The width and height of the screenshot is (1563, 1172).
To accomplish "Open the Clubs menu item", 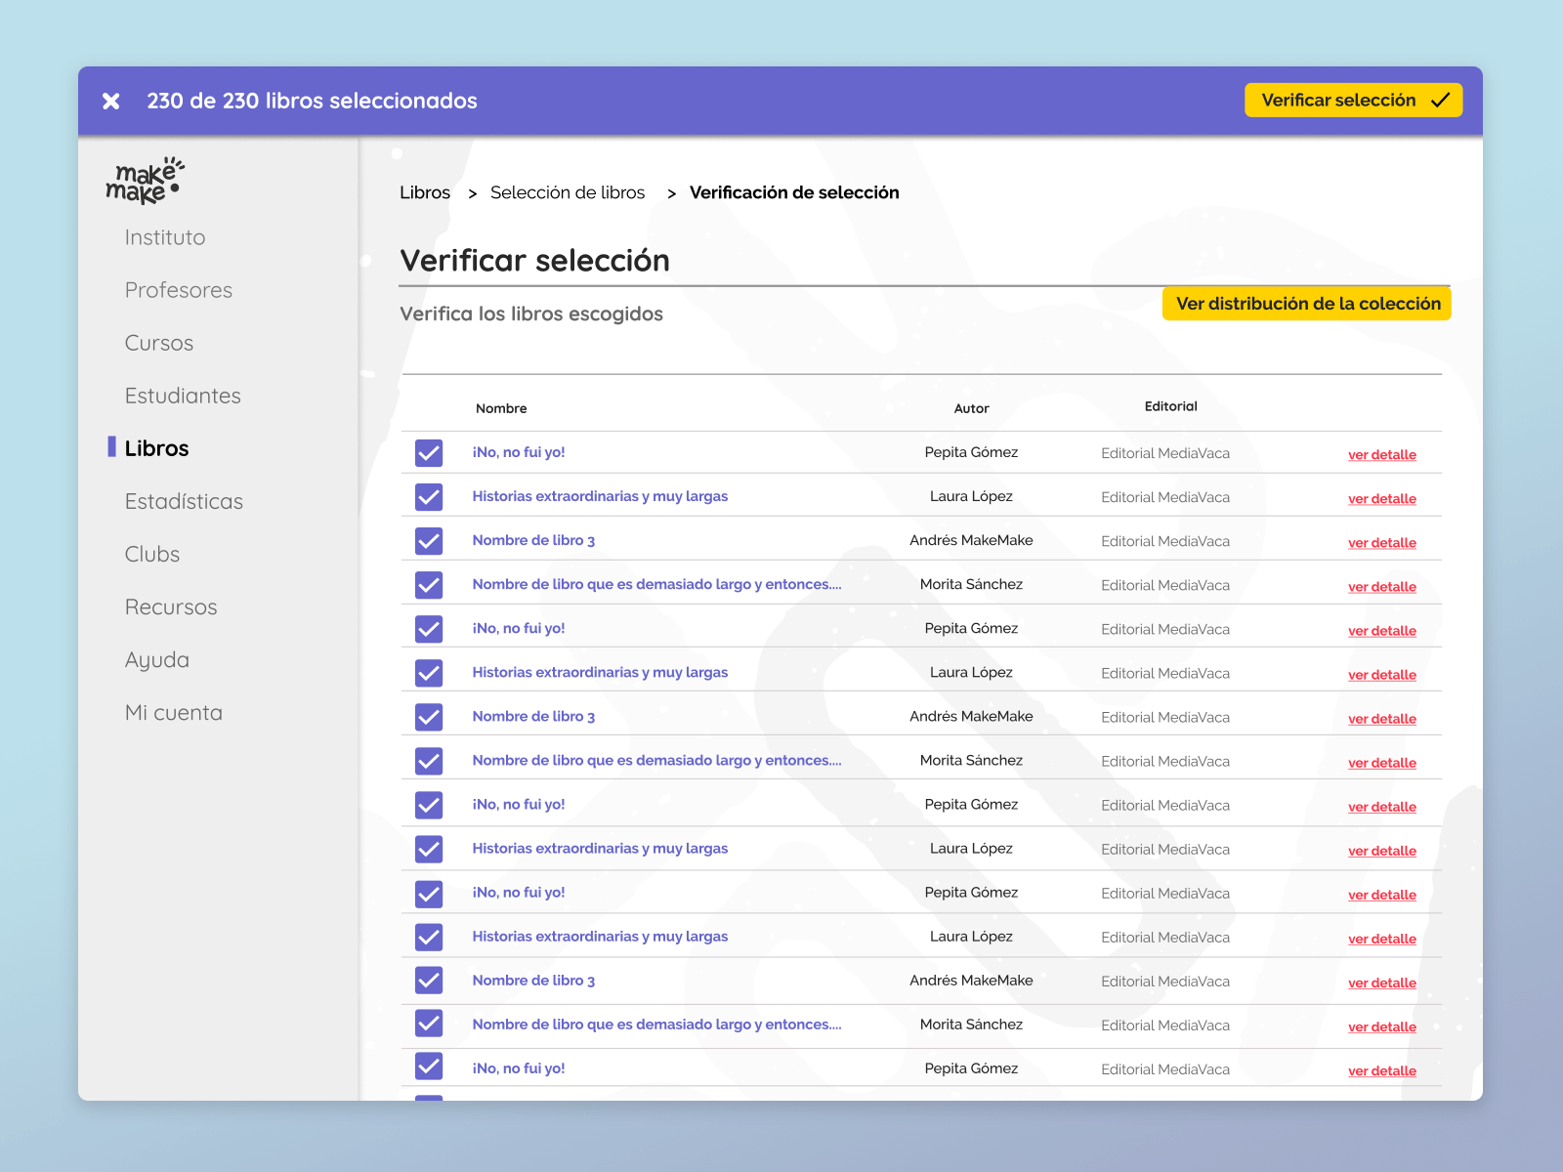I will click(152, 554).
